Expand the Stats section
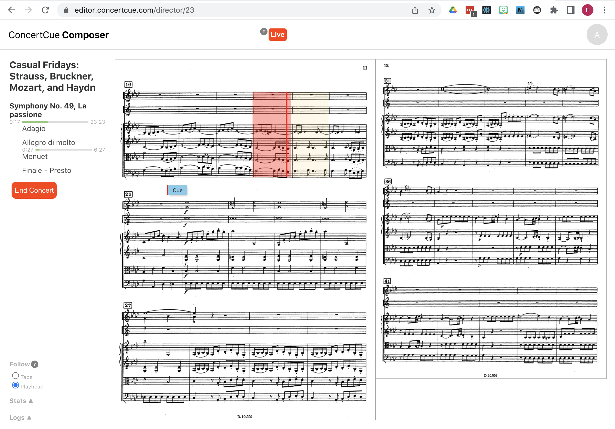 point(21,401)
